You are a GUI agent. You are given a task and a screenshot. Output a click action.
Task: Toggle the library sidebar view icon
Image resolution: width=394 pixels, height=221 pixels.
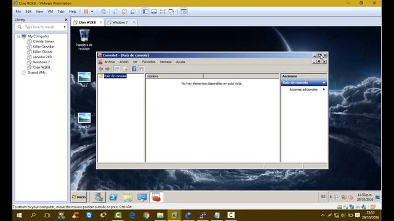145,12
